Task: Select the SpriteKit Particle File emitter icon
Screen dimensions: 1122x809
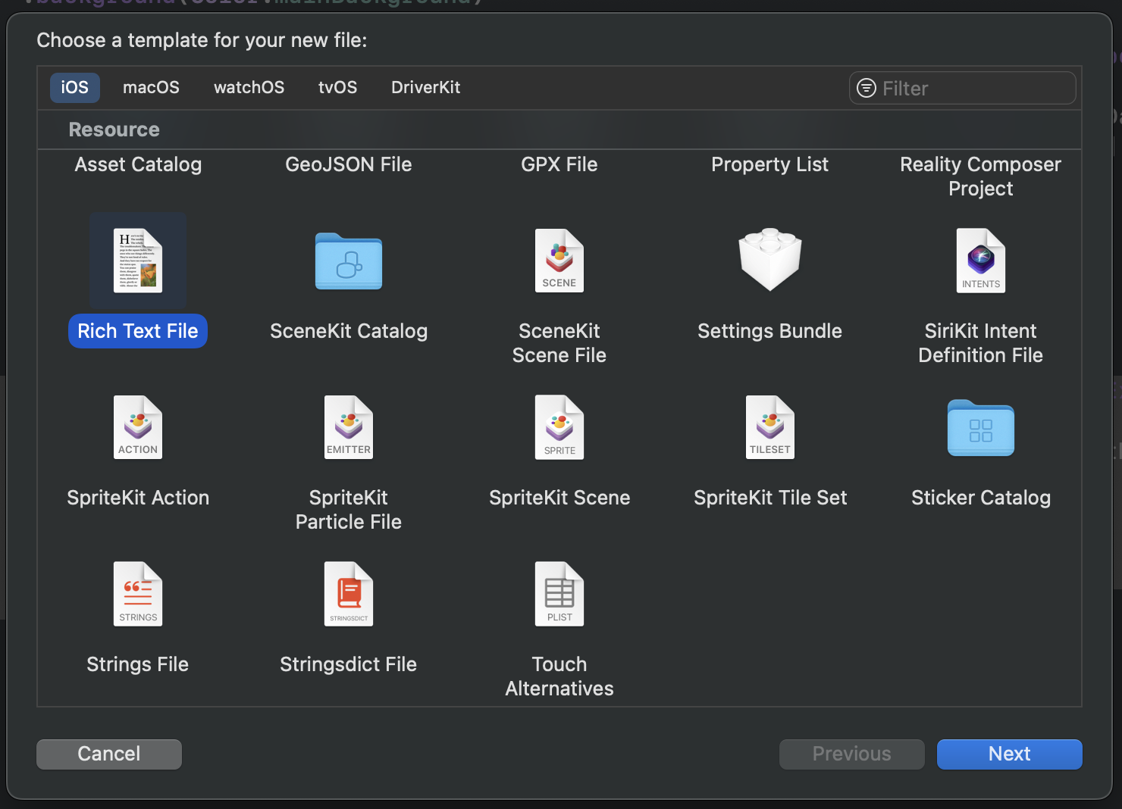Action: tap(349, 427)
